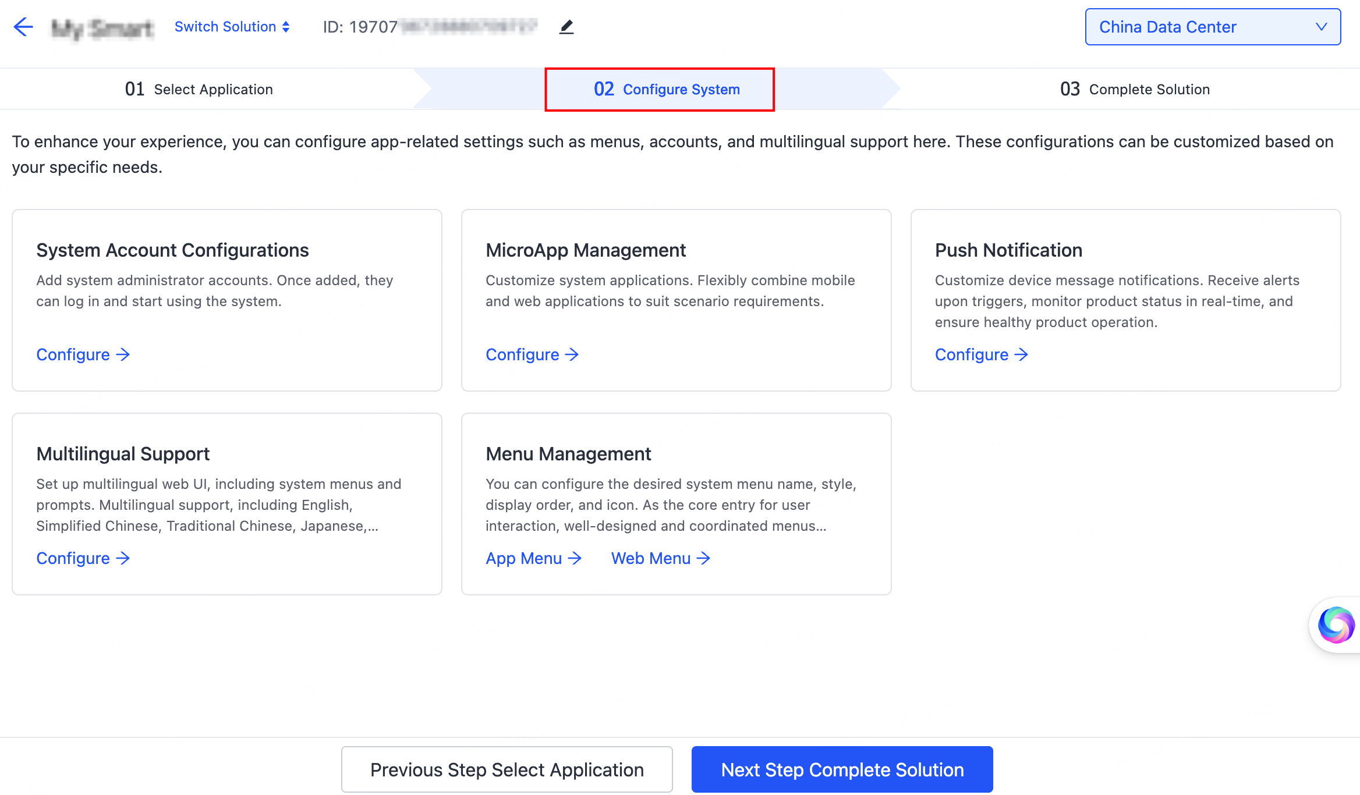
Task: Click the data center dropdown chevron
Action: point(1321,27)
